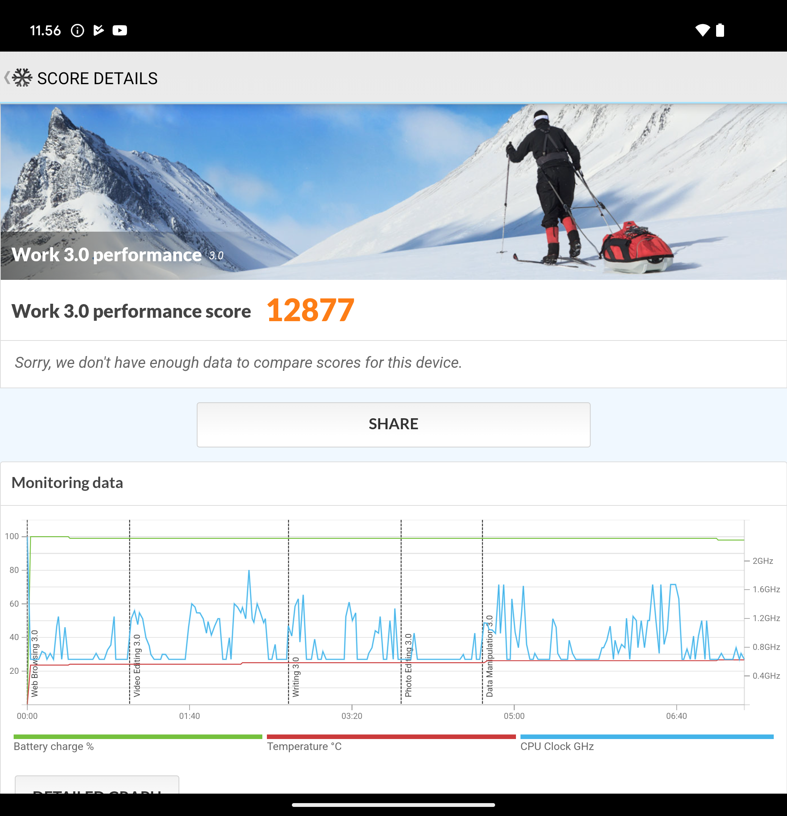Image resolution: width=787 pixels, height=816 pixels.
Task: Tap the Monitoring data heading
Action: point(67,483)
